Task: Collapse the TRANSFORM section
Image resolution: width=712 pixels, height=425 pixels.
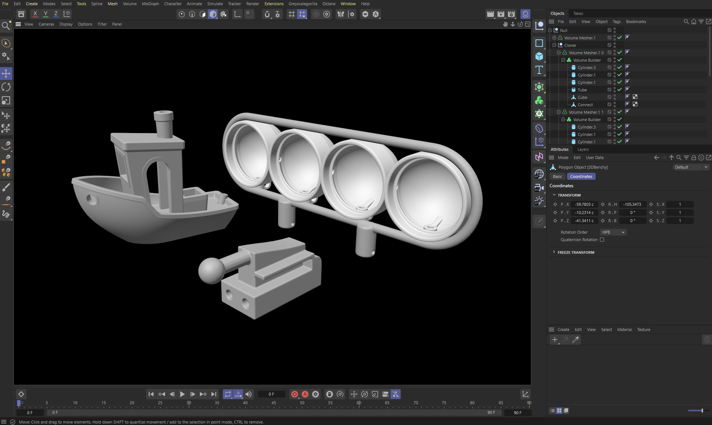Action: click(554, 195)
